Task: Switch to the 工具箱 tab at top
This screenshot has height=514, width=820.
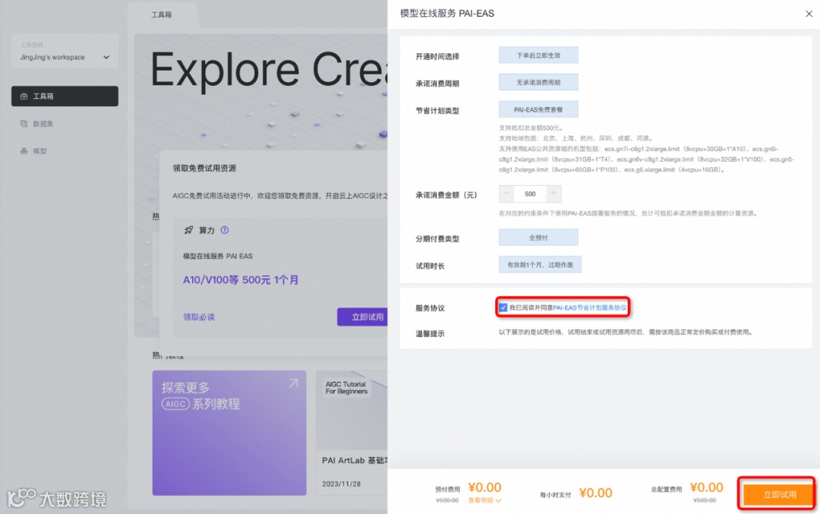Action: pos(162,14)
